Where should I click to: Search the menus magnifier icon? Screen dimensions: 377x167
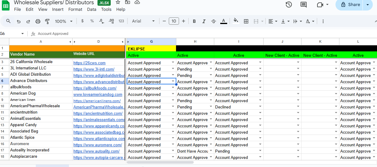[x=8, y=21]
